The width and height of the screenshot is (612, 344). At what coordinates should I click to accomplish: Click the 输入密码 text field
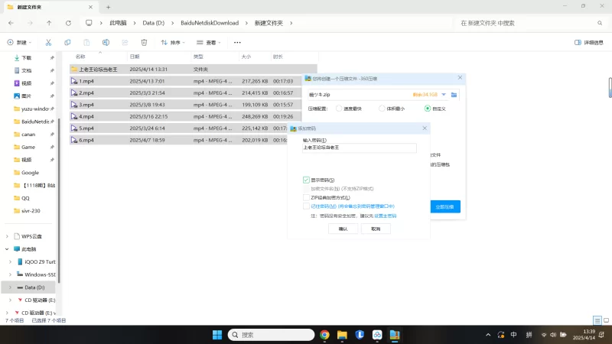click(360, 148)
